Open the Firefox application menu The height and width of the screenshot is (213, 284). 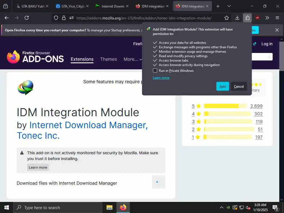(277, 18)
